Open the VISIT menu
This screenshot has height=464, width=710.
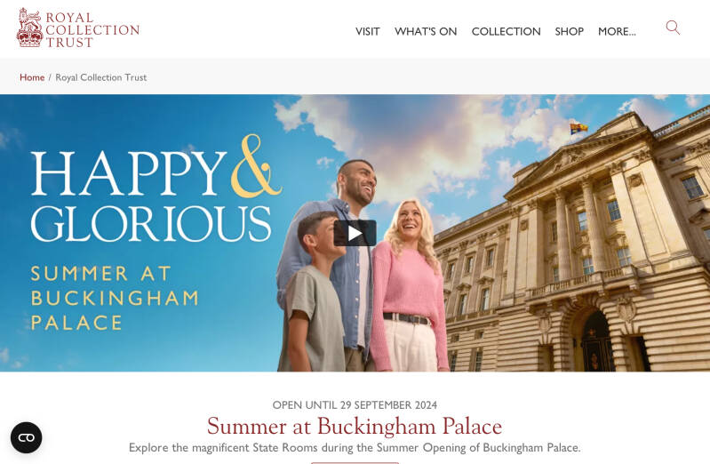pyautogui.click(x=367, y=31)
